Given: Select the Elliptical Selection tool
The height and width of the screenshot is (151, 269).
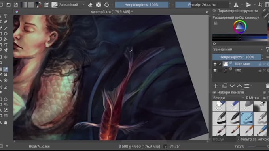Looking at the screenshot, I should click(6, 99).
